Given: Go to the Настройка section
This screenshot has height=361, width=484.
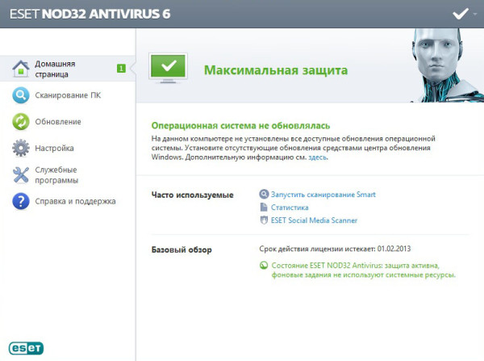Looking at the screenshot, I should (54, 149).
